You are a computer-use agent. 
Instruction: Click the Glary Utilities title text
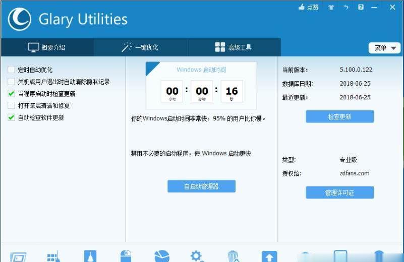(83, 19)
